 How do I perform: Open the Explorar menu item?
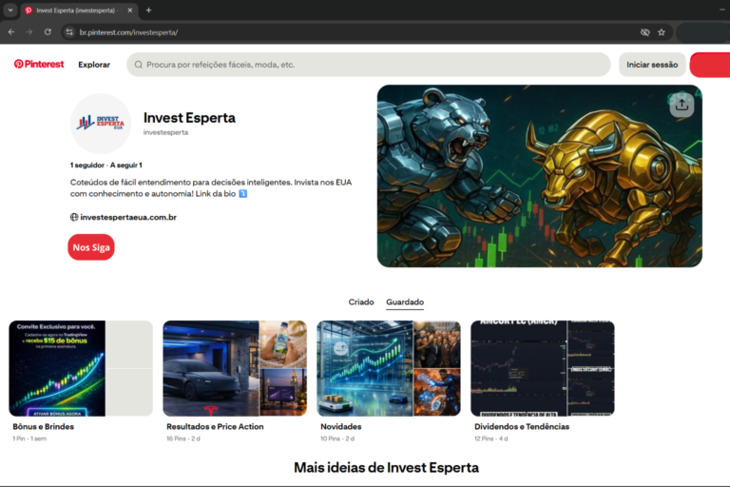click(94, 65)
